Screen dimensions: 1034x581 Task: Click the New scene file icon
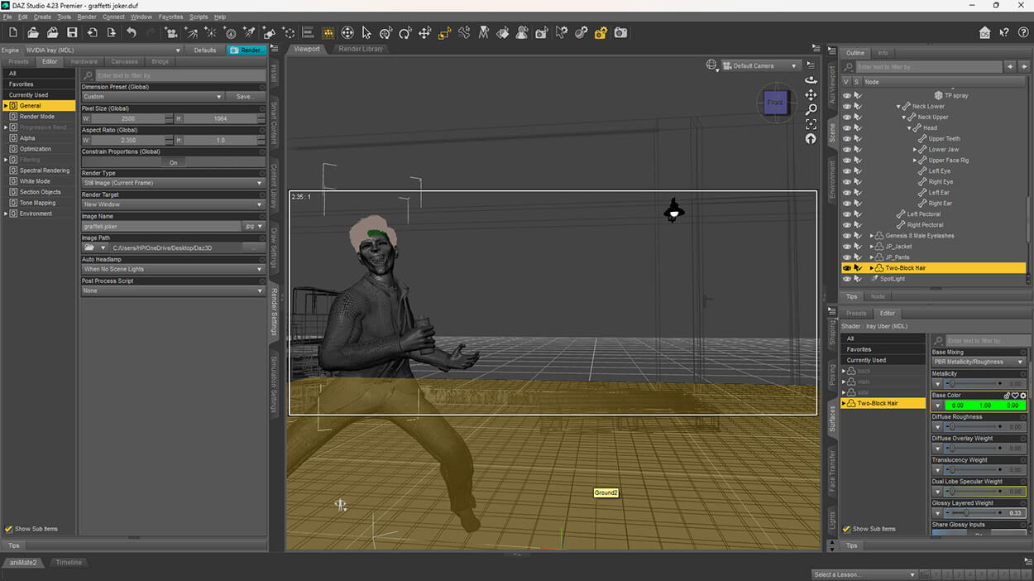[x=13, y=33]
